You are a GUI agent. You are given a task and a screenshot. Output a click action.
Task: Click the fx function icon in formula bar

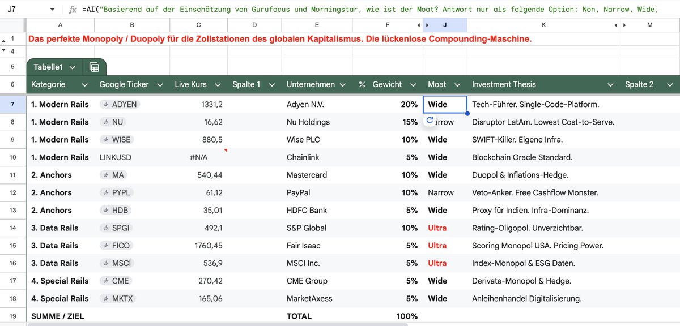click(x=73, y=10)
